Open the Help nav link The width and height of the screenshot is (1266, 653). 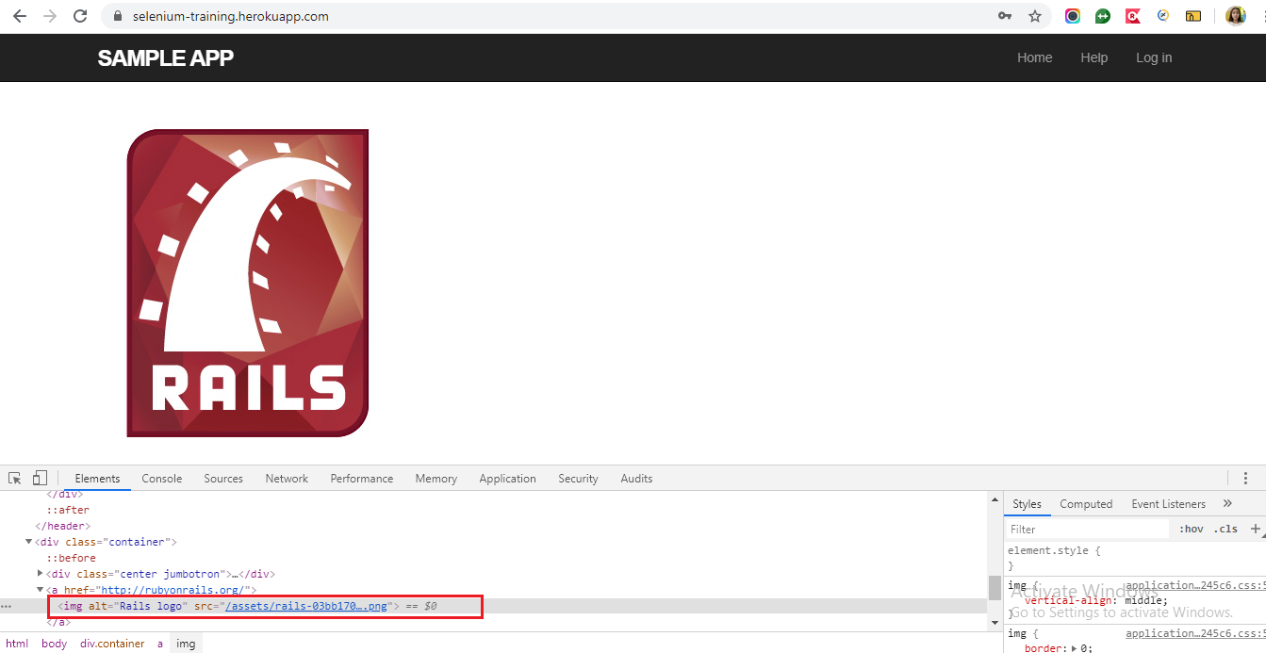(x=1093, y=57)
